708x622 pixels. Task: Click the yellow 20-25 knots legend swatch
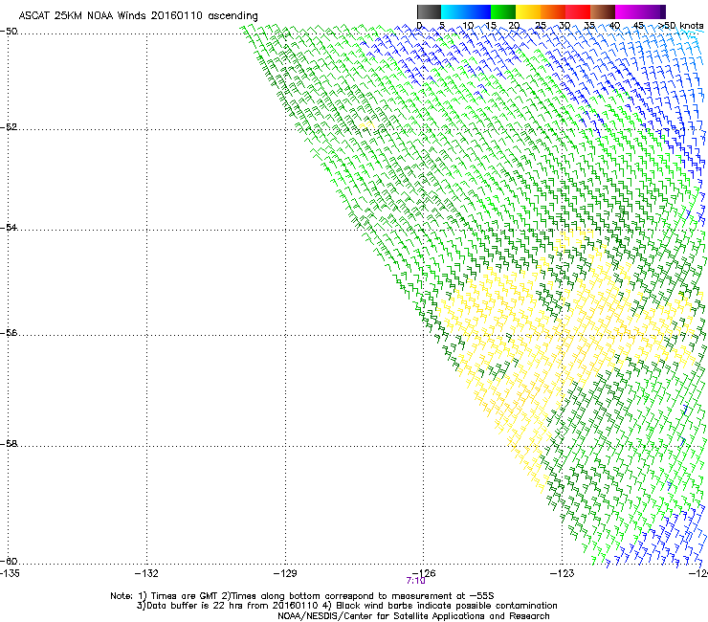point(528,11)
